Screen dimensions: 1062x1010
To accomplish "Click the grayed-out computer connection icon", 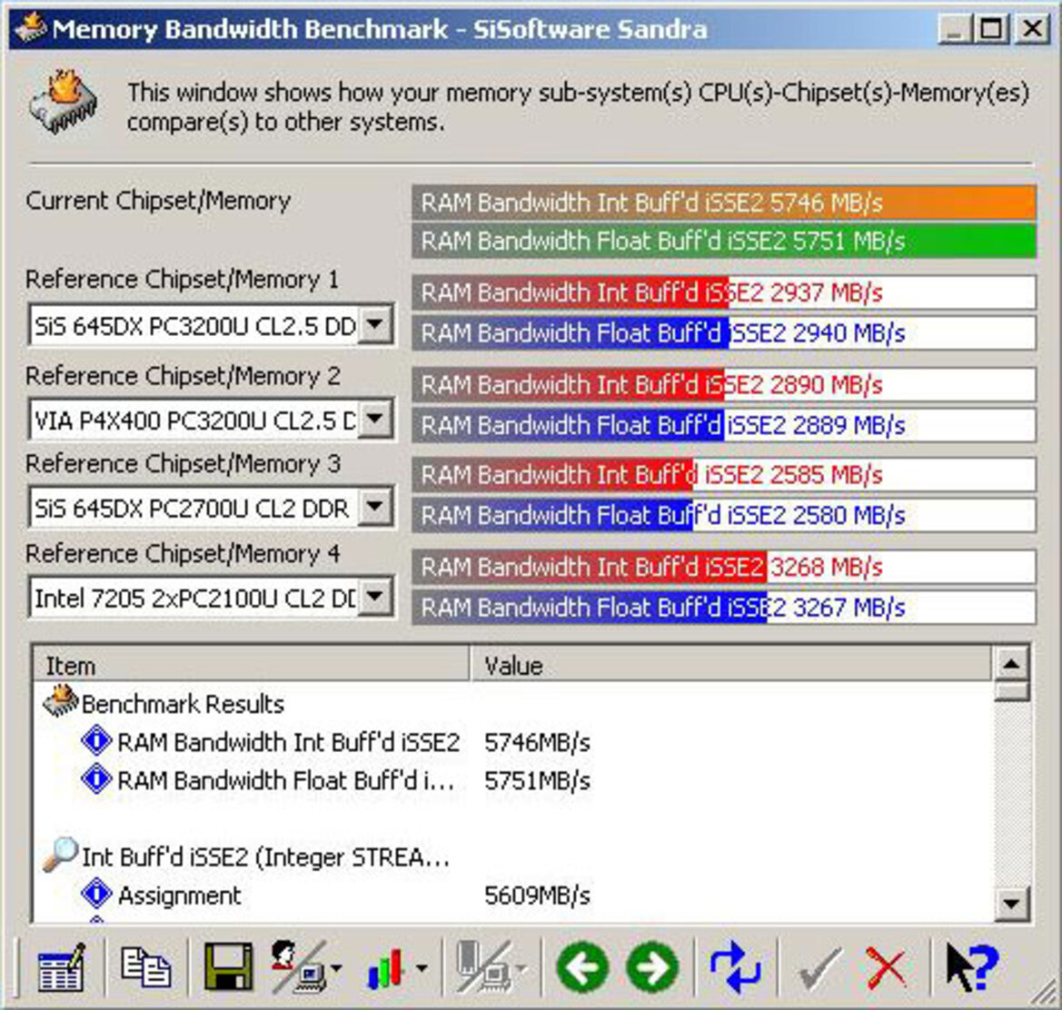I will (485, 967).
